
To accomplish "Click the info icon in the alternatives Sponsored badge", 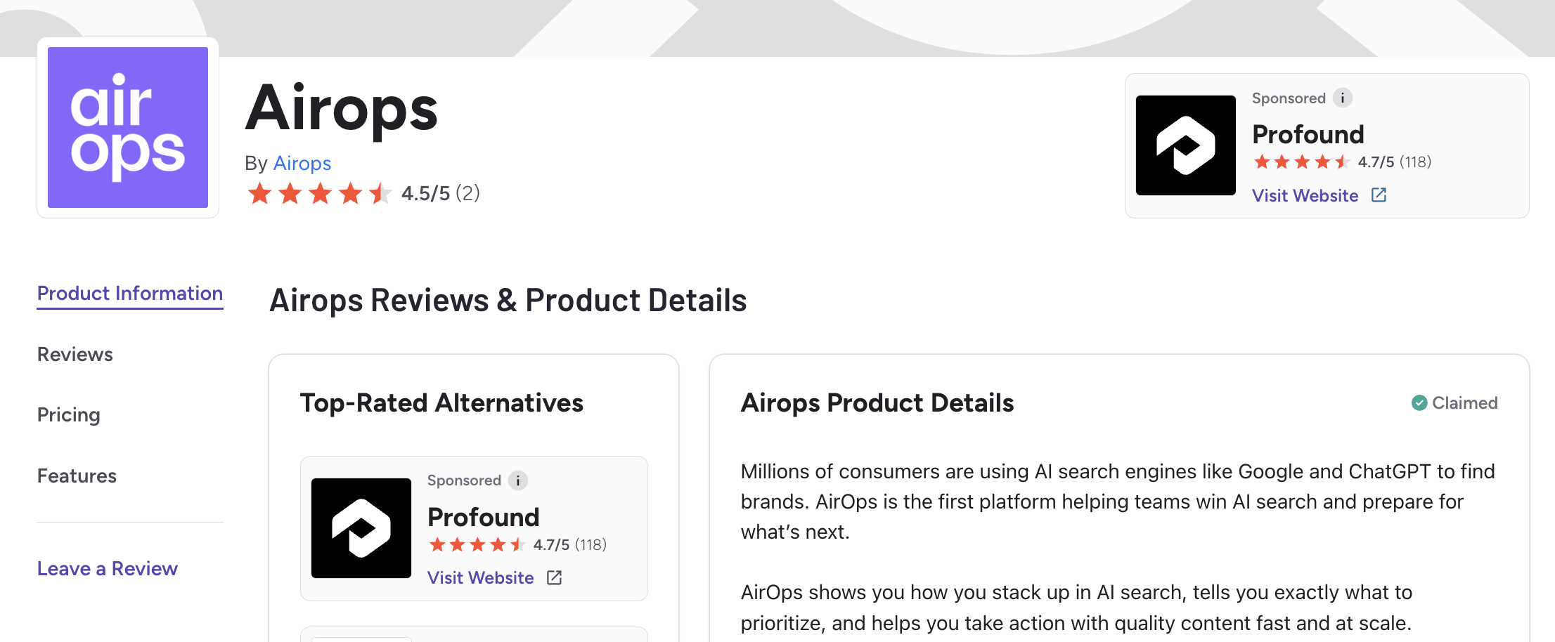I will [518, 480].
